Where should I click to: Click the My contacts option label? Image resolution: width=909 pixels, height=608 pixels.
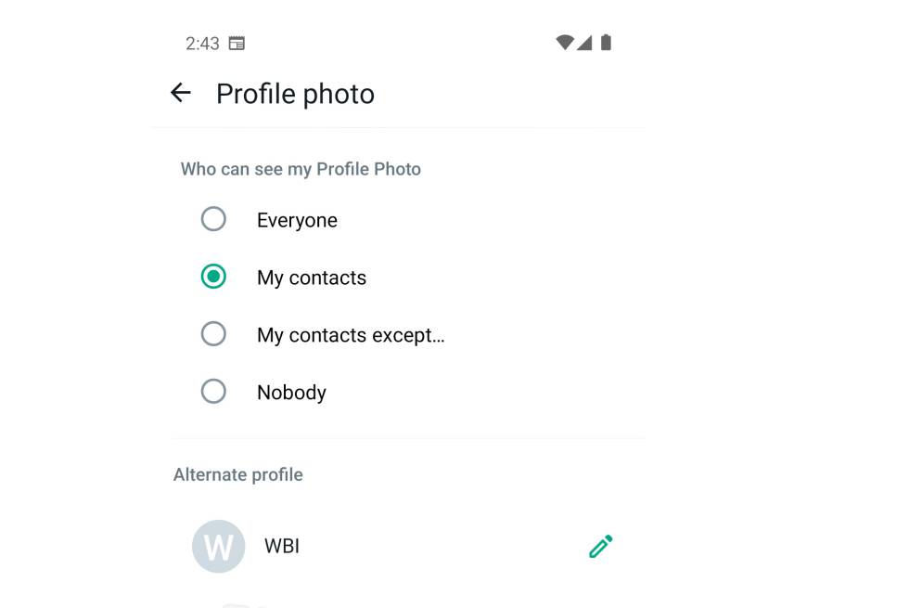click(x=312, y=278)
